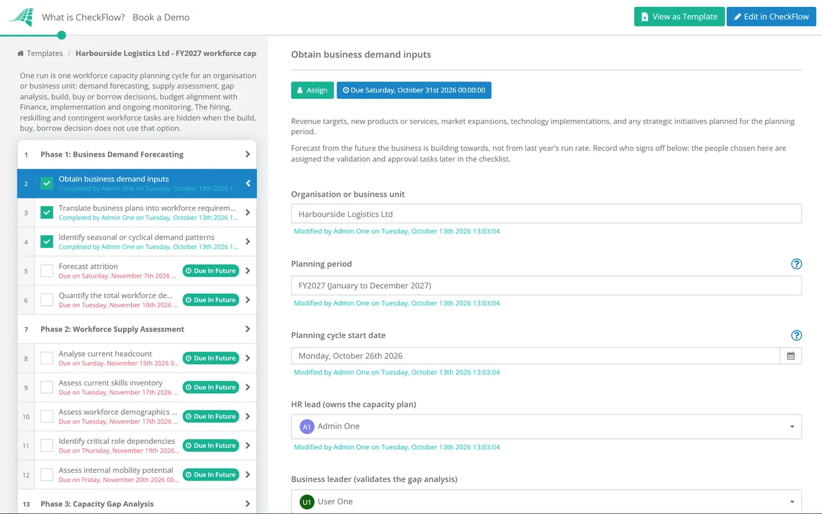Image resolution: width=822 pixels, height=514 pixels.
Task: Check Identify critical role dependencies task
Action: tap(47, 446)
